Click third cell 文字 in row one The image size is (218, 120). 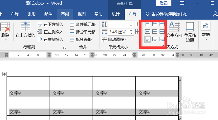[100, 94]
